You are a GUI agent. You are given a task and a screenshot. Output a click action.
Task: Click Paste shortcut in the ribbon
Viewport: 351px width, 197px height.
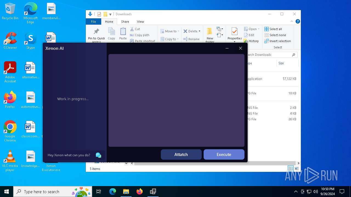142,41
